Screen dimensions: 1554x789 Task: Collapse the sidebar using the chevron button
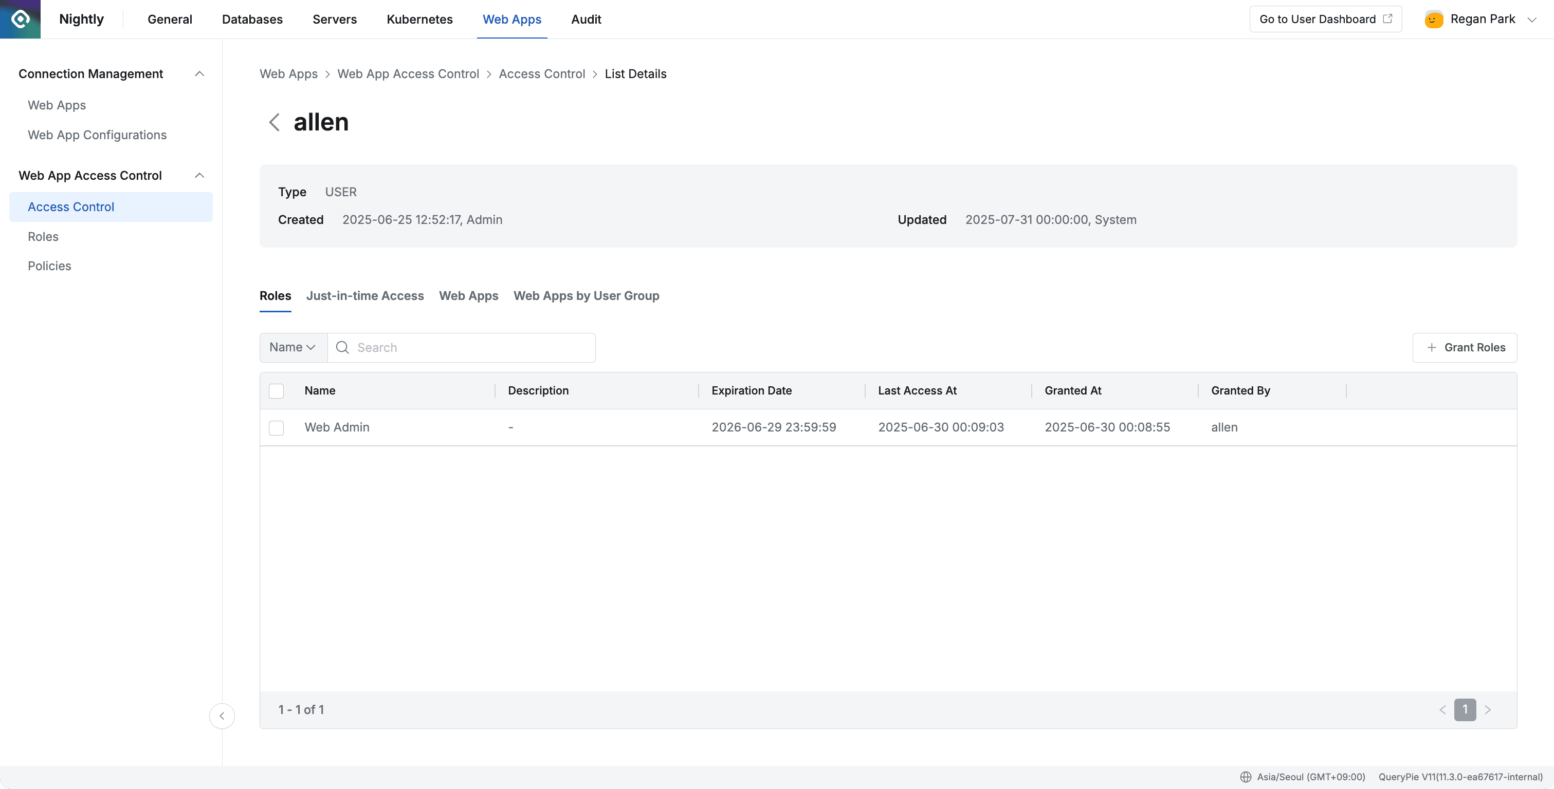(222, 716)
